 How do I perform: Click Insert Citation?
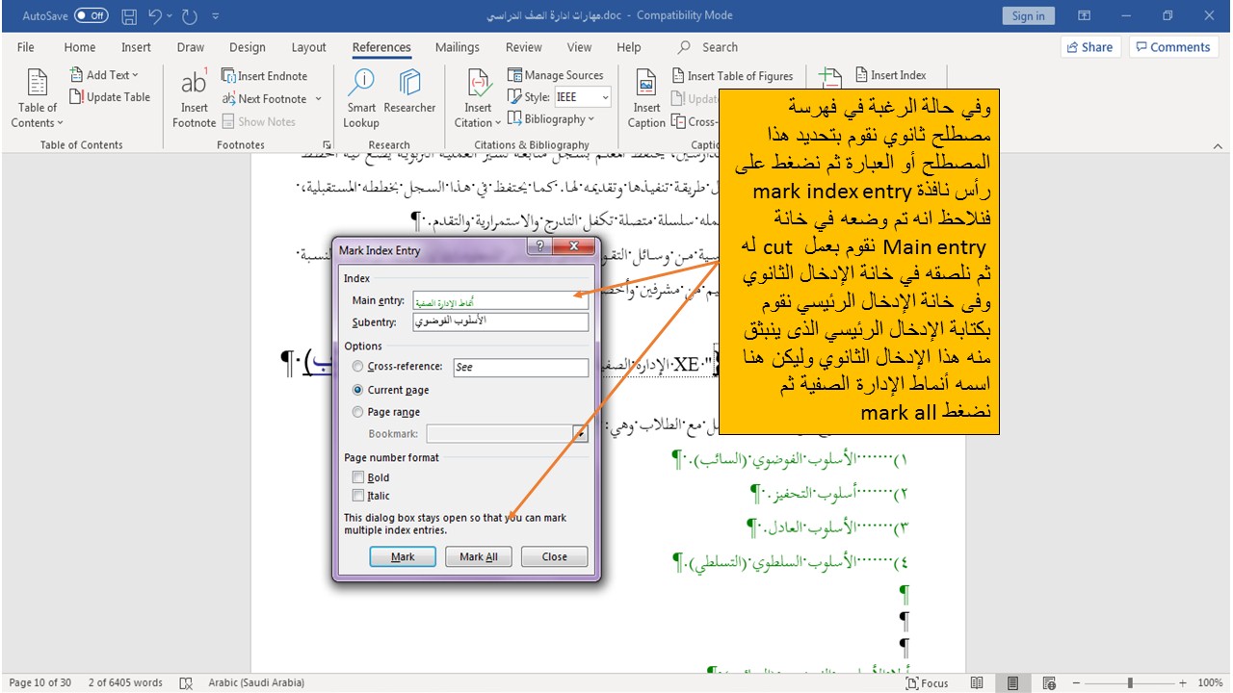click(x=478, y=100)
